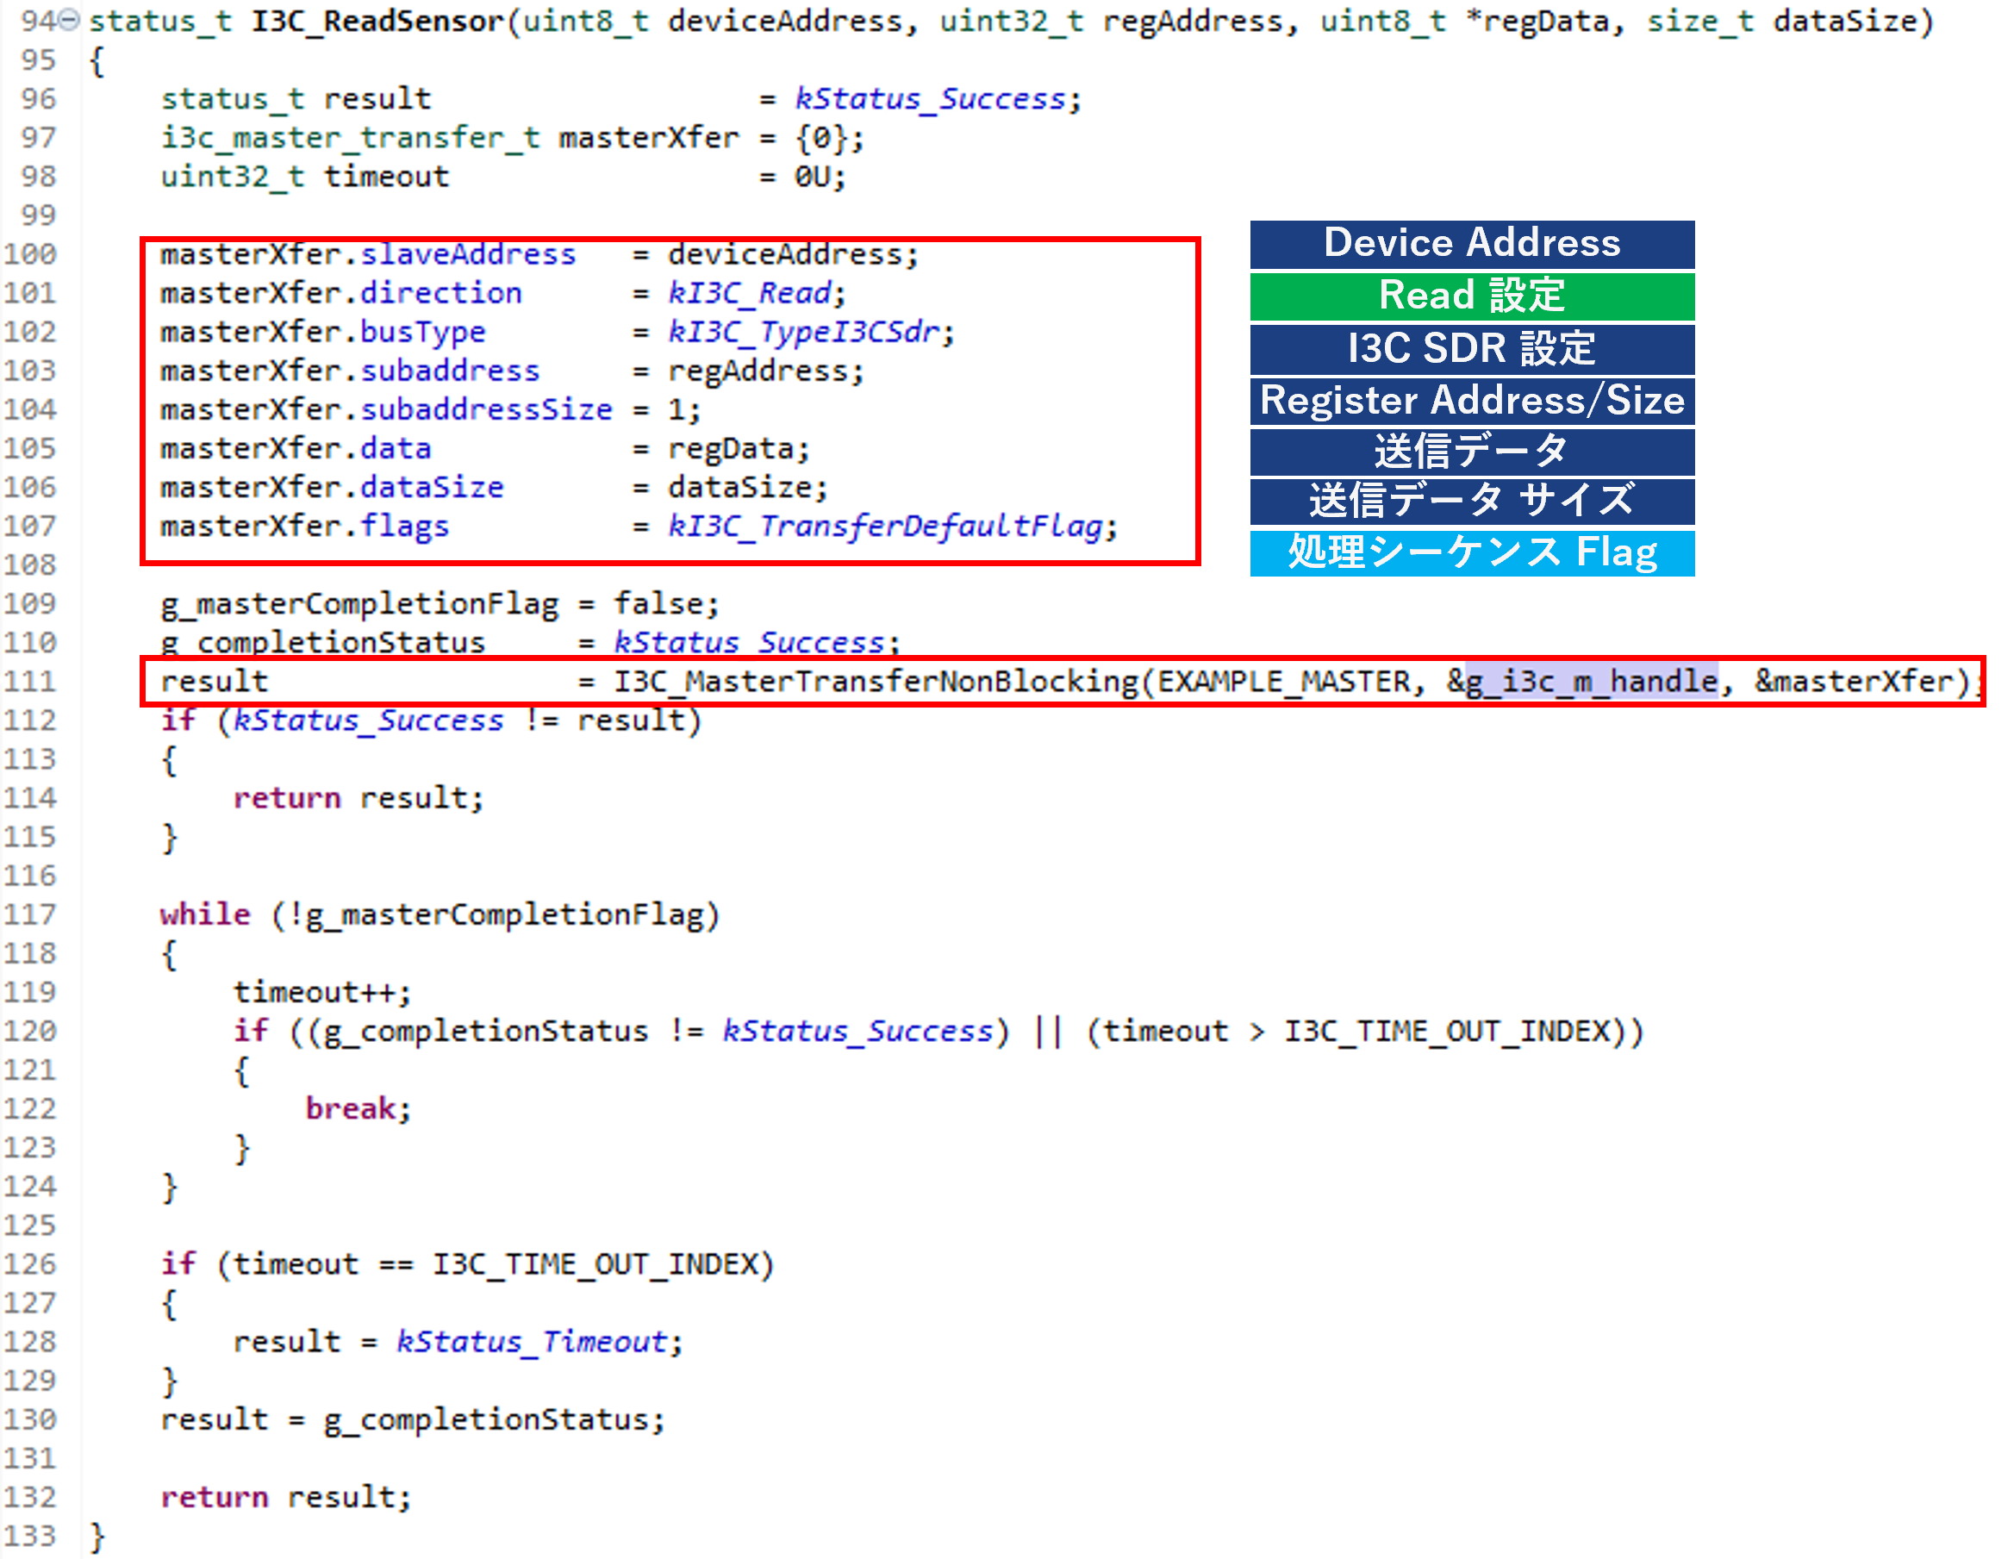Screen dimensions: 2014x1559
Task: Select the Device Address annotation label
Action: pyautogui.click(x=1471, y=242)
